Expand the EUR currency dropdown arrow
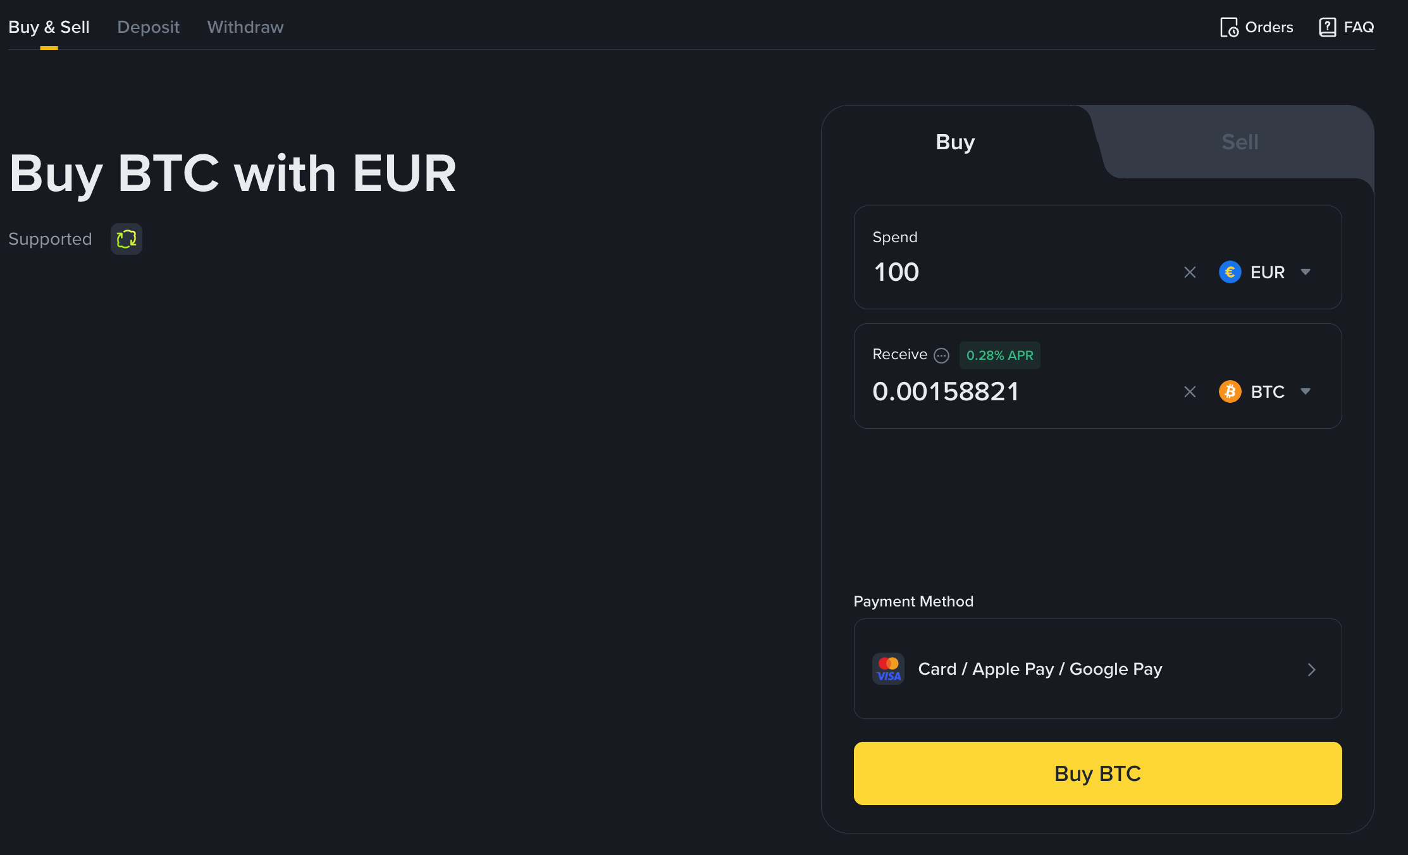The width and height of the screenshot is (1408, 855). click(x=1306, y=273)
